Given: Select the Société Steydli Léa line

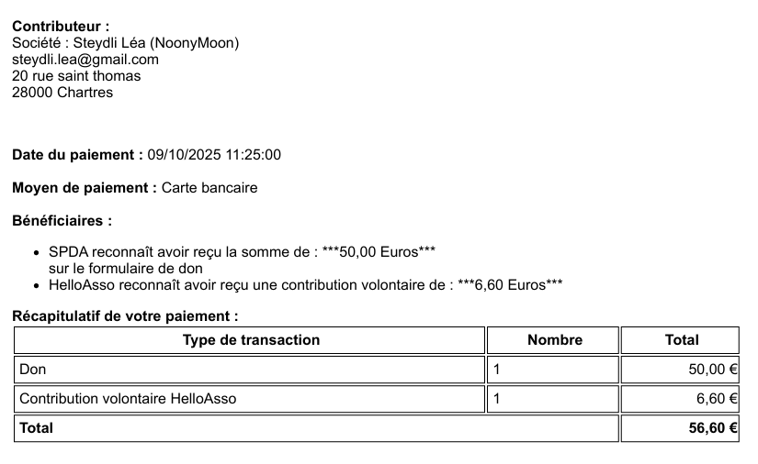Looking at the screenshot, I should (x=125, y=43).
